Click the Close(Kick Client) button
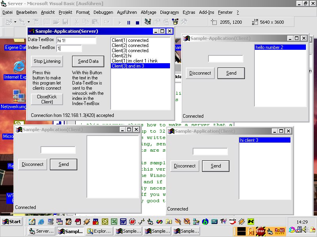 pos(47,99)
